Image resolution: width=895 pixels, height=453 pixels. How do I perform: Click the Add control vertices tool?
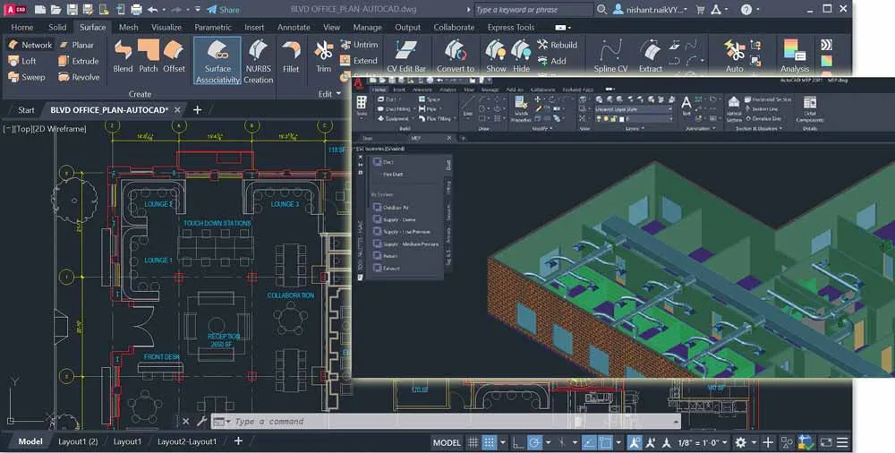(551, 61)
